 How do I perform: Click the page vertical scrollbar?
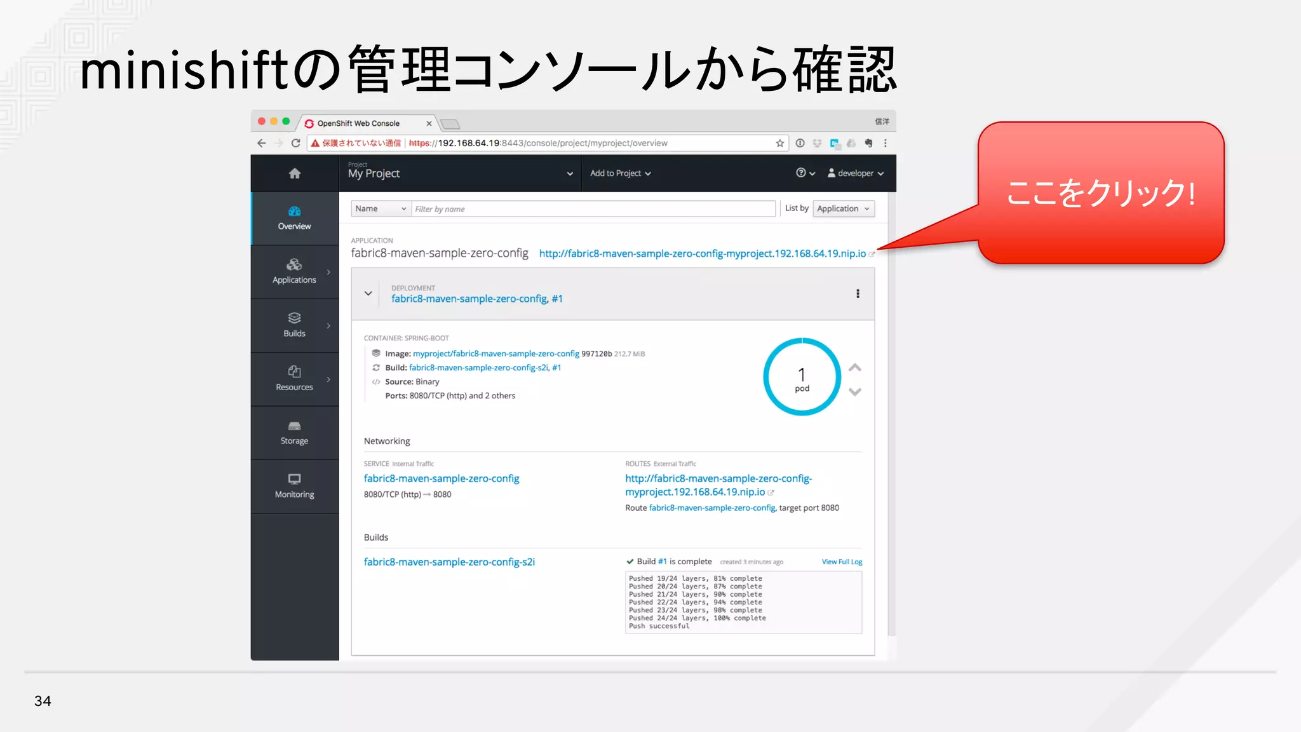[891, 414]
